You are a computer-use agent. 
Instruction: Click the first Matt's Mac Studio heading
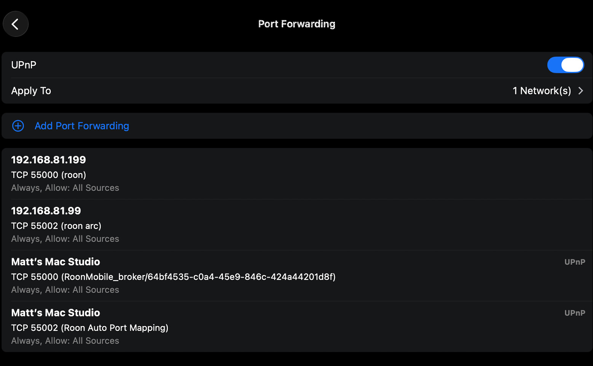[56, 262]
